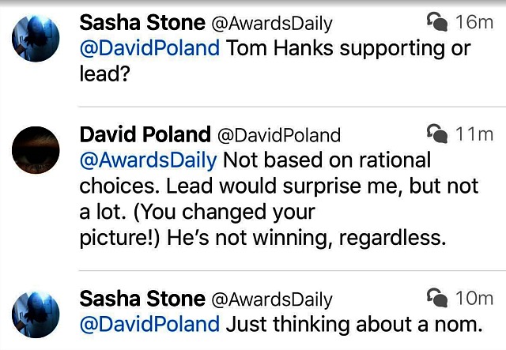Open David Poland's profile picture
This screenshot has height=350, width=506.
point(36,150)
